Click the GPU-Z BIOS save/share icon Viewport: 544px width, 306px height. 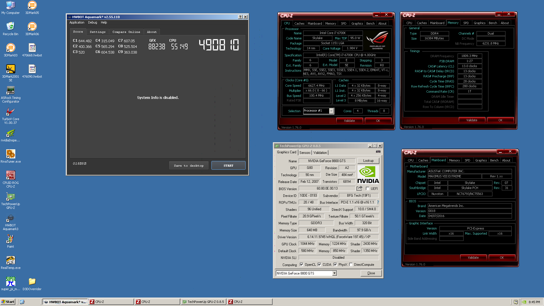tap(359, 188)
